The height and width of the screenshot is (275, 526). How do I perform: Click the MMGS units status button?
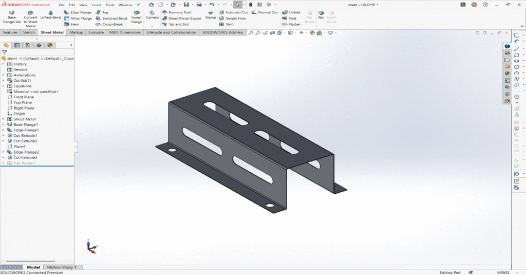[503, 272]
